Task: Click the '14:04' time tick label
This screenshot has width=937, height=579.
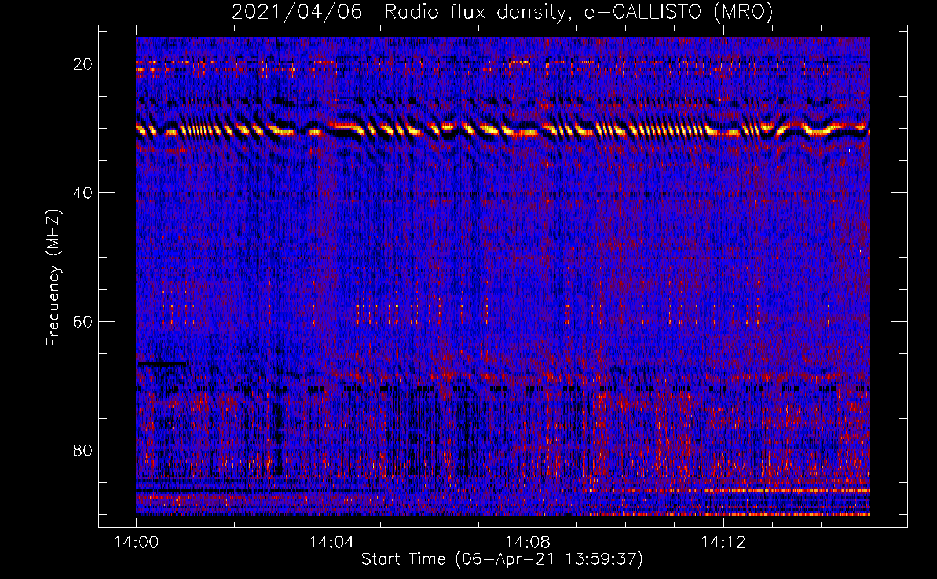Action: 332,542
